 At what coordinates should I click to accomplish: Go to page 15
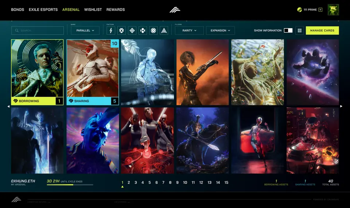point(226,182)
